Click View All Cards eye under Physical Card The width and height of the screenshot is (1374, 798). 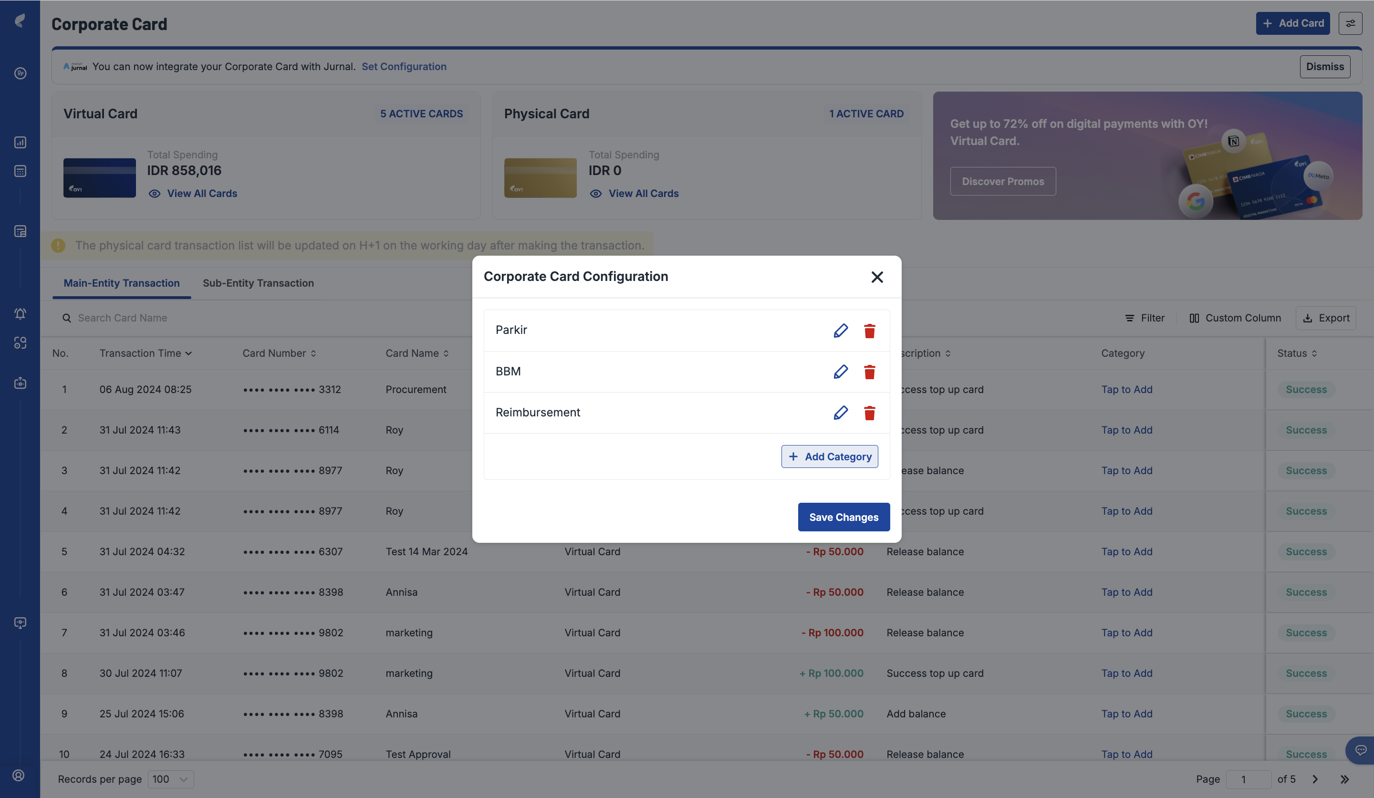coord(595,194)
